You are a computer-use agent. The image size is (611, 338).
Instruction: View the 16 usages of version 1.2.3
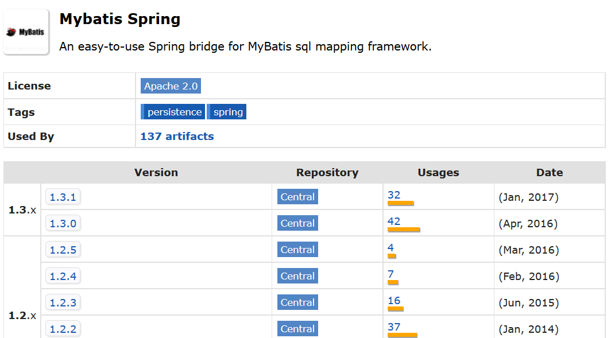tap(393, 301)
